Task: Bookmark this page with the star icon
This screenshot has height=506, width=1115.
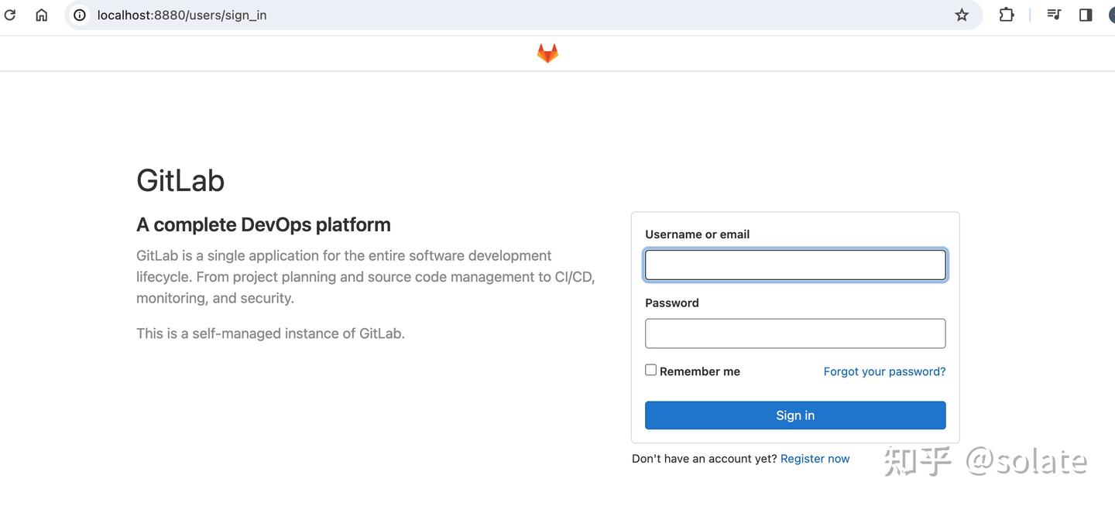Action: point(961,14)
